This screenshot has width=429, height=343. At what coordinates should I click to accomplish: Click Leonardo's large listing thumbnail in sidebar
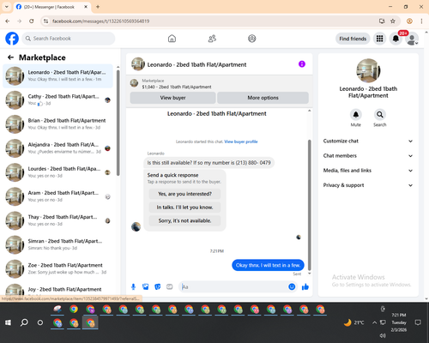tap(368, 70)
